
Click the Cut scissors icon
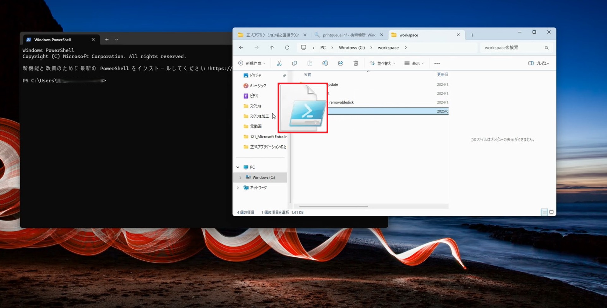click(x=279, y=63)
